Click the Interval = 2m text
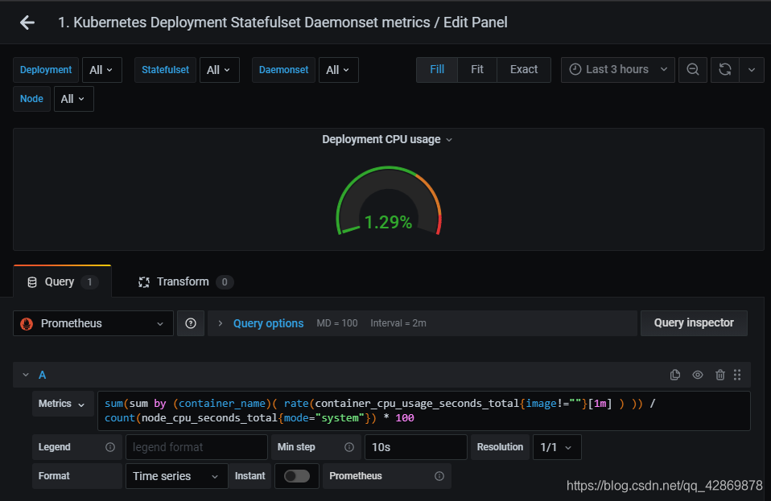This screenshot has width=771, height=501. click(x=398, y=323)
